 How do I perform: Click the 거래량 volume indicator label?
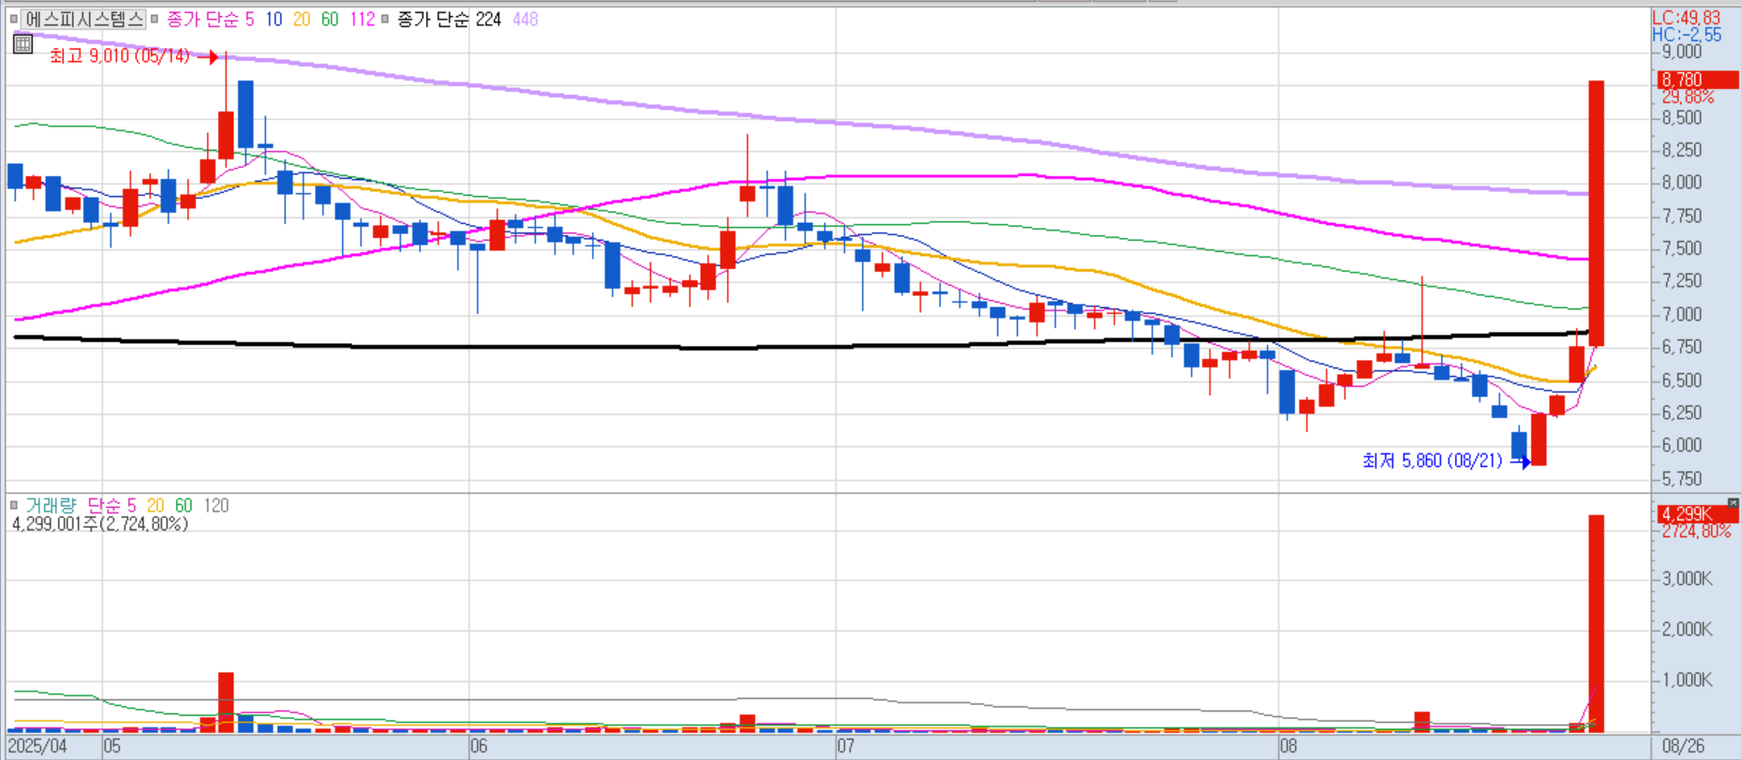(51, 505)
